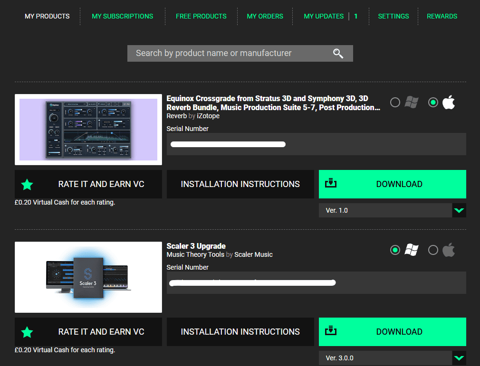
Task: Open the Ver. 1.0 version selector for Equinox
Action: 393,210
